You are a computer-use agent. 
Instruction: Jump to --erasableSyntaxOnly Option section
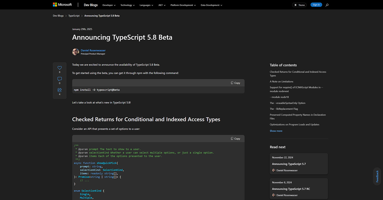click(x=288, y=103)
